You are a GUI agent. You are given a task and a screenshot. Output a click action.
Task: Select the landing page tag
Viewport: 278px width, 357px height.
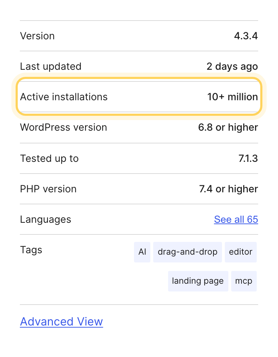pyautogui.click(x=198, y=281)
